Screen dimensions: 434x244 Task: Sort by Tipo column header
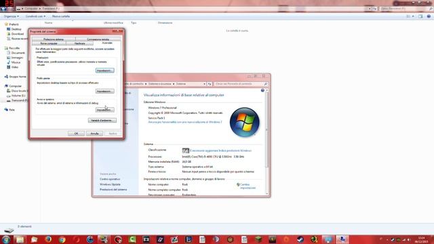point(134,22)
